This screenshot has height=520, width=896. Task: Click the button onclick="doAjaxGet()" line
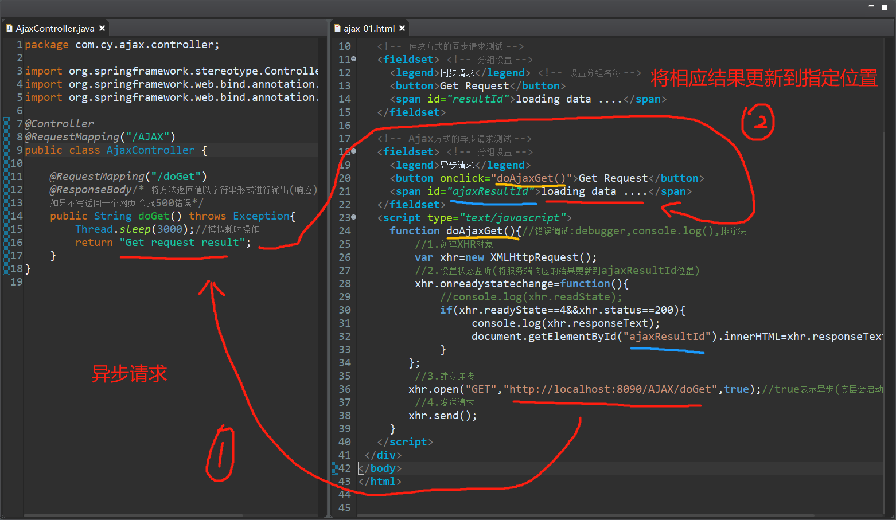547,178
